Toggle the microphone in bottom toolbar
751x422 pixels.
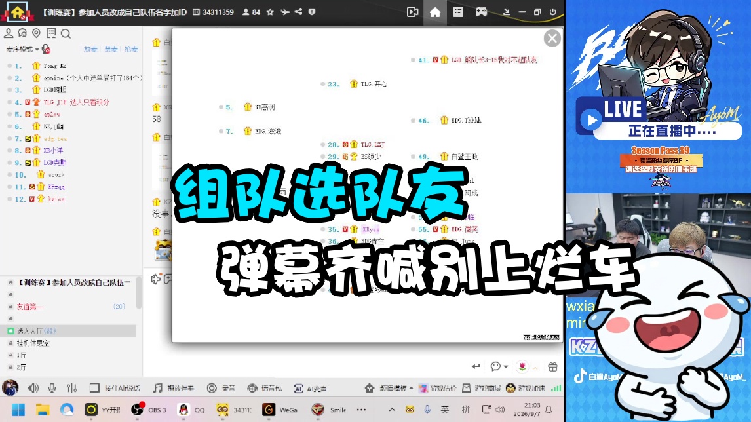click(52, 387)
